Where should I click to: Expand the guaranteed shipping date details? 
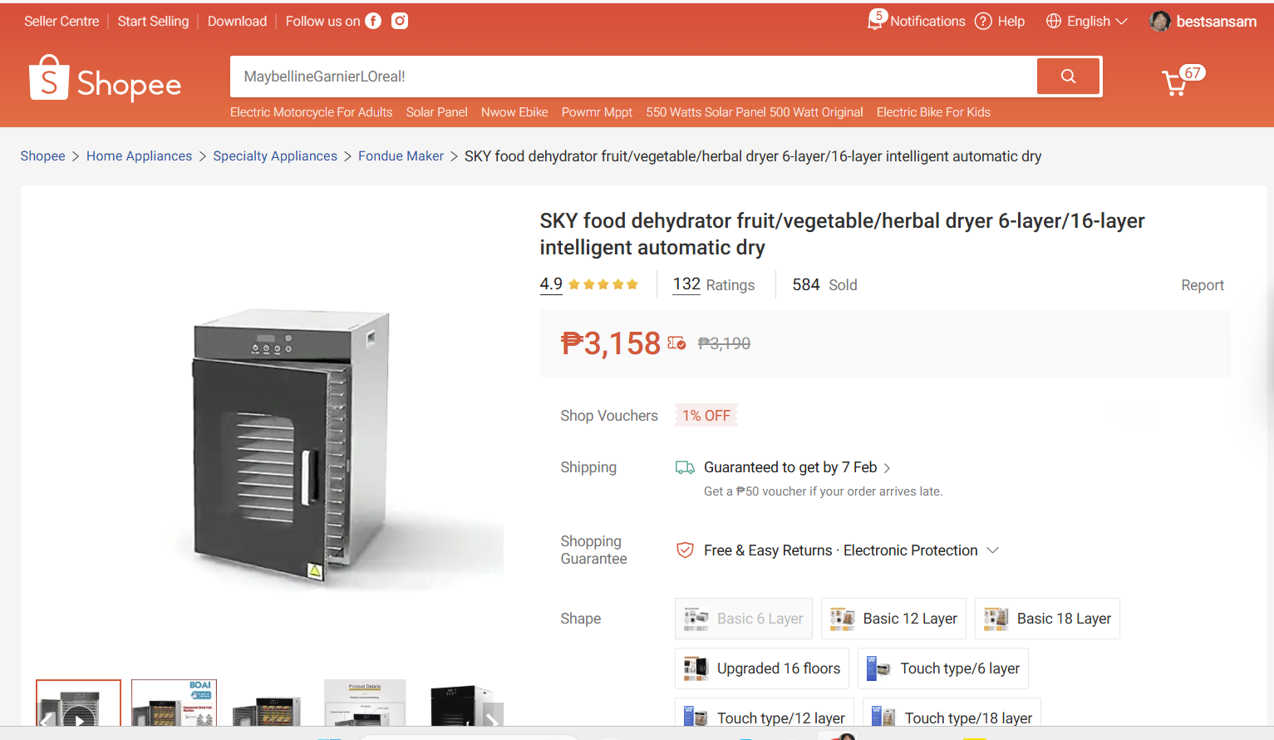coord(887,468)
